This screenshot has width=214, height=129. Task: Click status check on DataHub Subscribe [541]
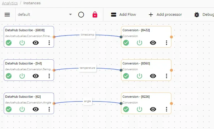pos(9,76)
